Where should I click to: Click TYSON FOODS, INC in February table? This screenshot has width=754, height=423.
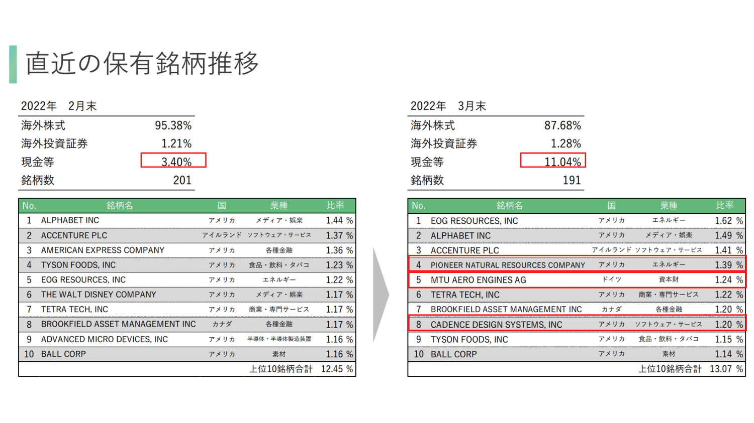coord(78,265)
